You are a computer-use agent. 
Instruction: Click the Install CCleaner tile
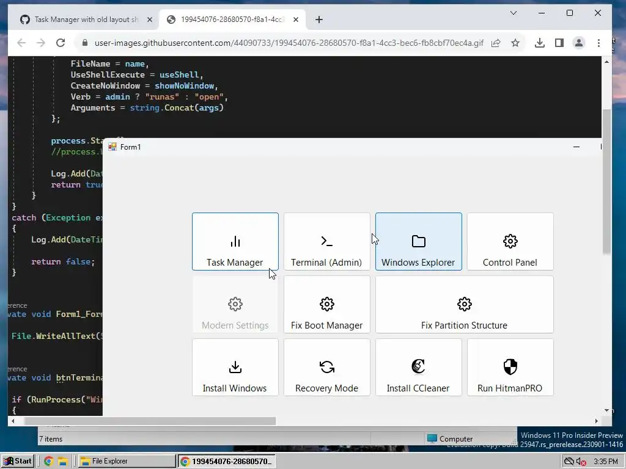418,367
